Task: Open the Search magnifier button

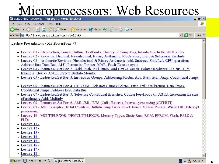Action: [x=61, y=29]
